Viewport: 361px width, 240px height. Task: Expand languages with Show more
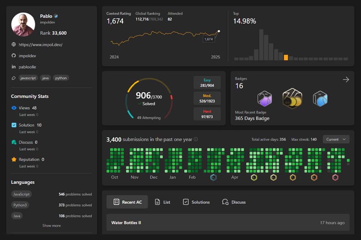(52, 225)
